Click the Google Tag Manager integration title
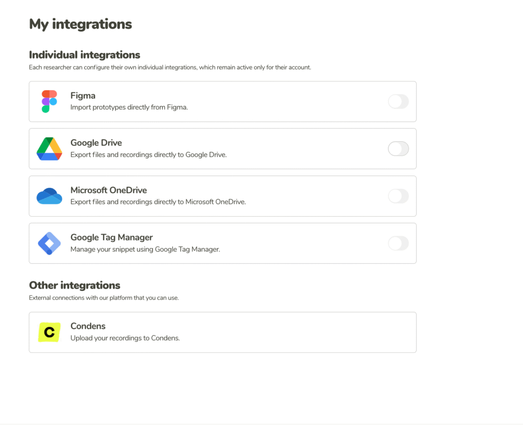Viewport: 523px width, 435px height. [x=111, y=237]
